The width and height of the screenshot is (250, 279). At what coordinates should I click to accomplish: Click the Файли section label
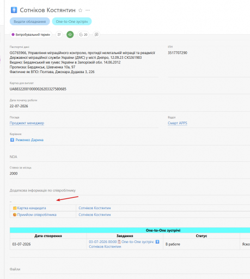pyautogui.click(x=15, y=269)
